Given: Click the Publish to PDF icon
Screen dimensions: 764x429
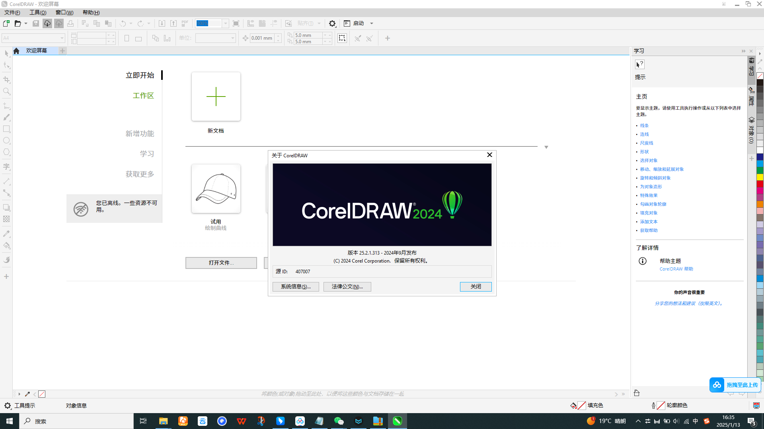Looking at the screenshot, I should tap(185, 23).
